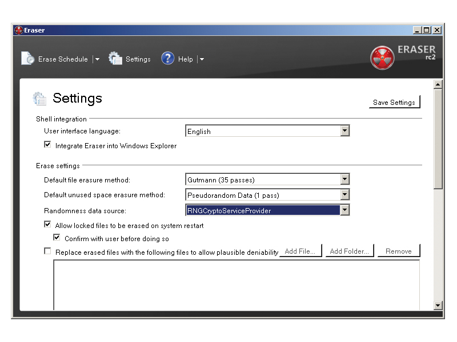Click the Remove button

(399, 251)
